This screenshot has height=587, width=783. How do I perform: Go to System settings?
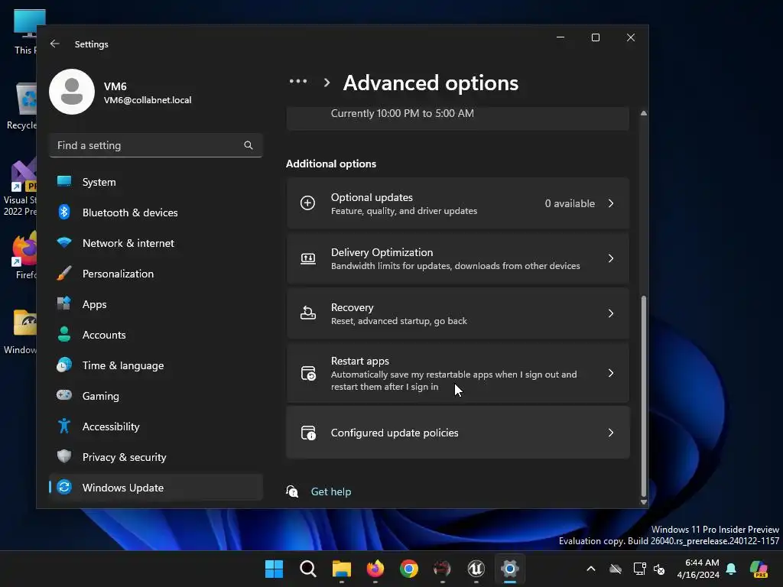click(156, 182)
